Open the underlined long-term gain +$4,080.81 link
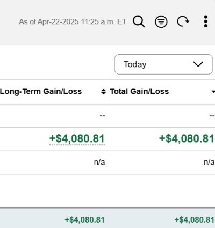Viewport: 215px width, 228px height. click(x=77, y=139)
